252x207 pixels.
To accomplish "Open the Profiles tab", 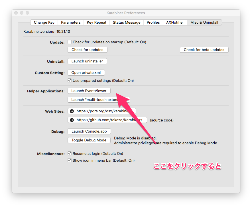I will [153, 22].
